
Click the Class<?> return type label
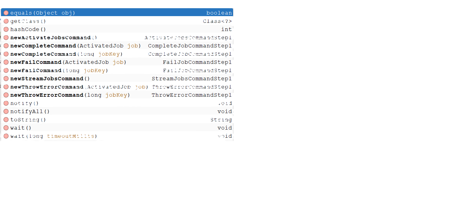click(217, 21)
